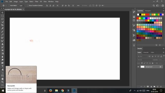Select the Blur tool
165x93 pixels.
(2, 57)
